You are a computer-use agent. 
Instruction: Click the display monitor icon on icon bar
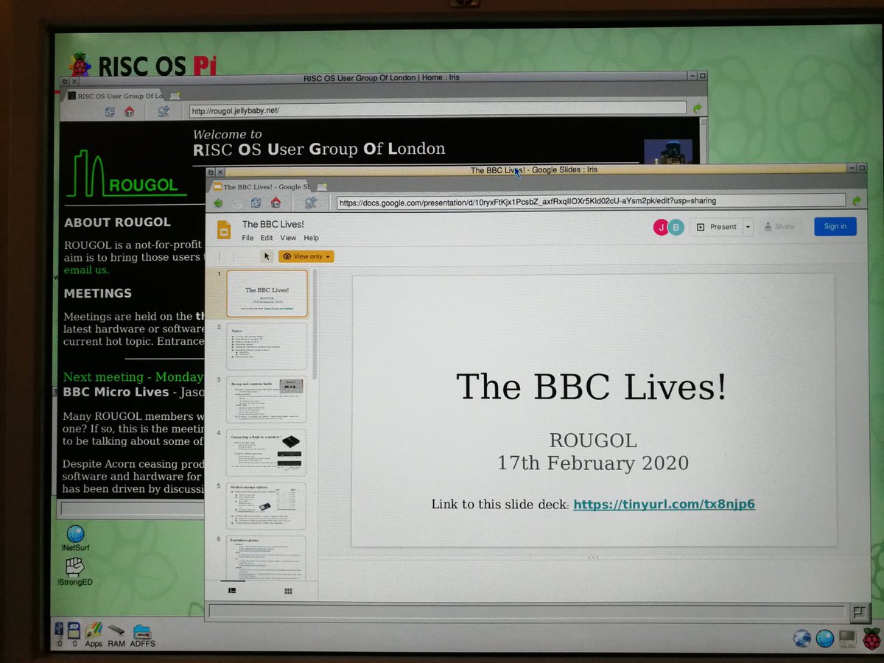847,639
